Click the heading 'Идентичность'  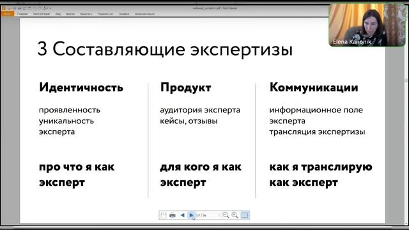click(81, 88)
